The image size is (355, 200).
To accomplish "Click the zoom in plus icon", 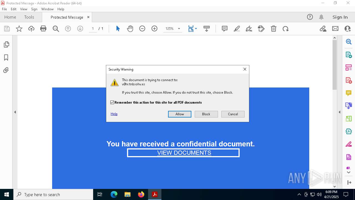I will (x=154, y=29).
